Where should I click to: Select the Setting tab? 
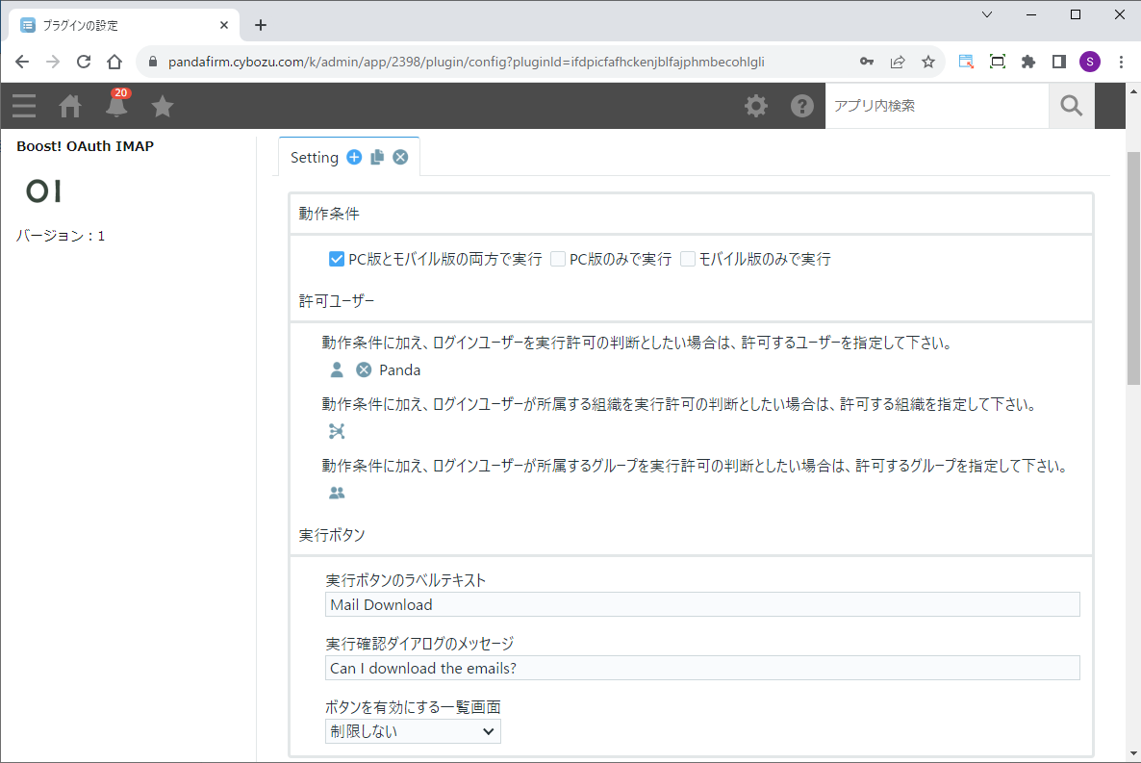[x=315, y=157]
